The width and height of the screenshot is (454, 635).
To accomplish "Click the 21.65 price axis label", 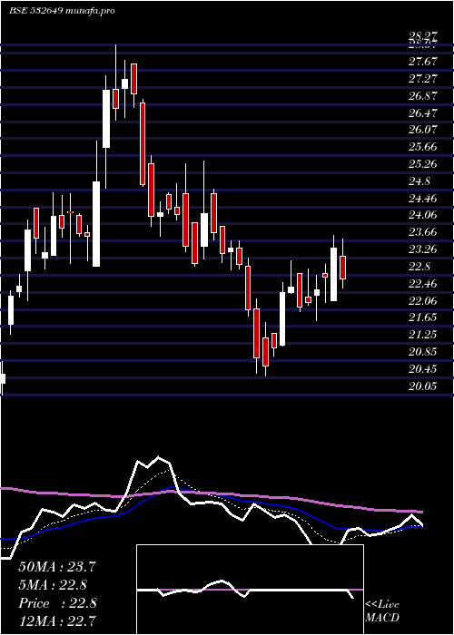I will coord(423,317).
